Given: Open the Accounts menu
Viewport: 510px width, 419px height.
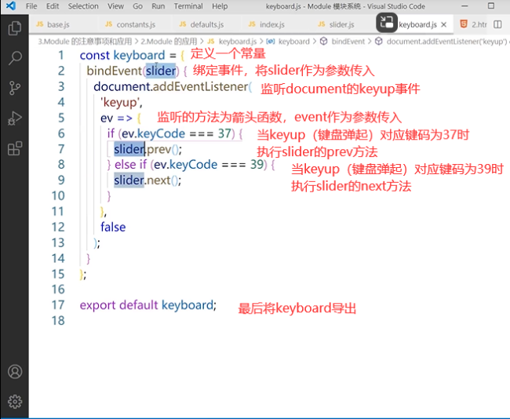Looking at the screenshot, I should pos(15,371).
